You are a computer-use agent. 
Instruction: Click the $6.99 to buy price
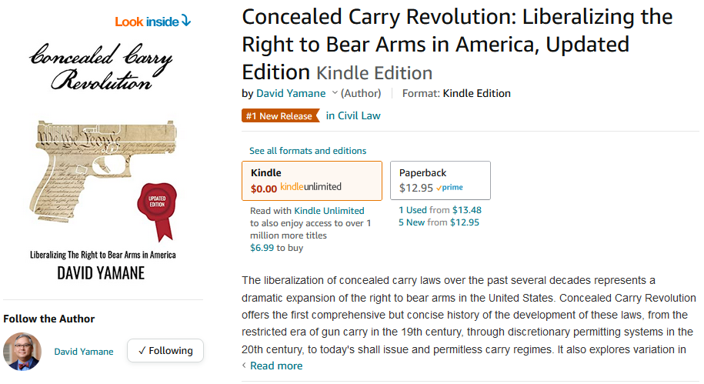click(x=262, y=248)
